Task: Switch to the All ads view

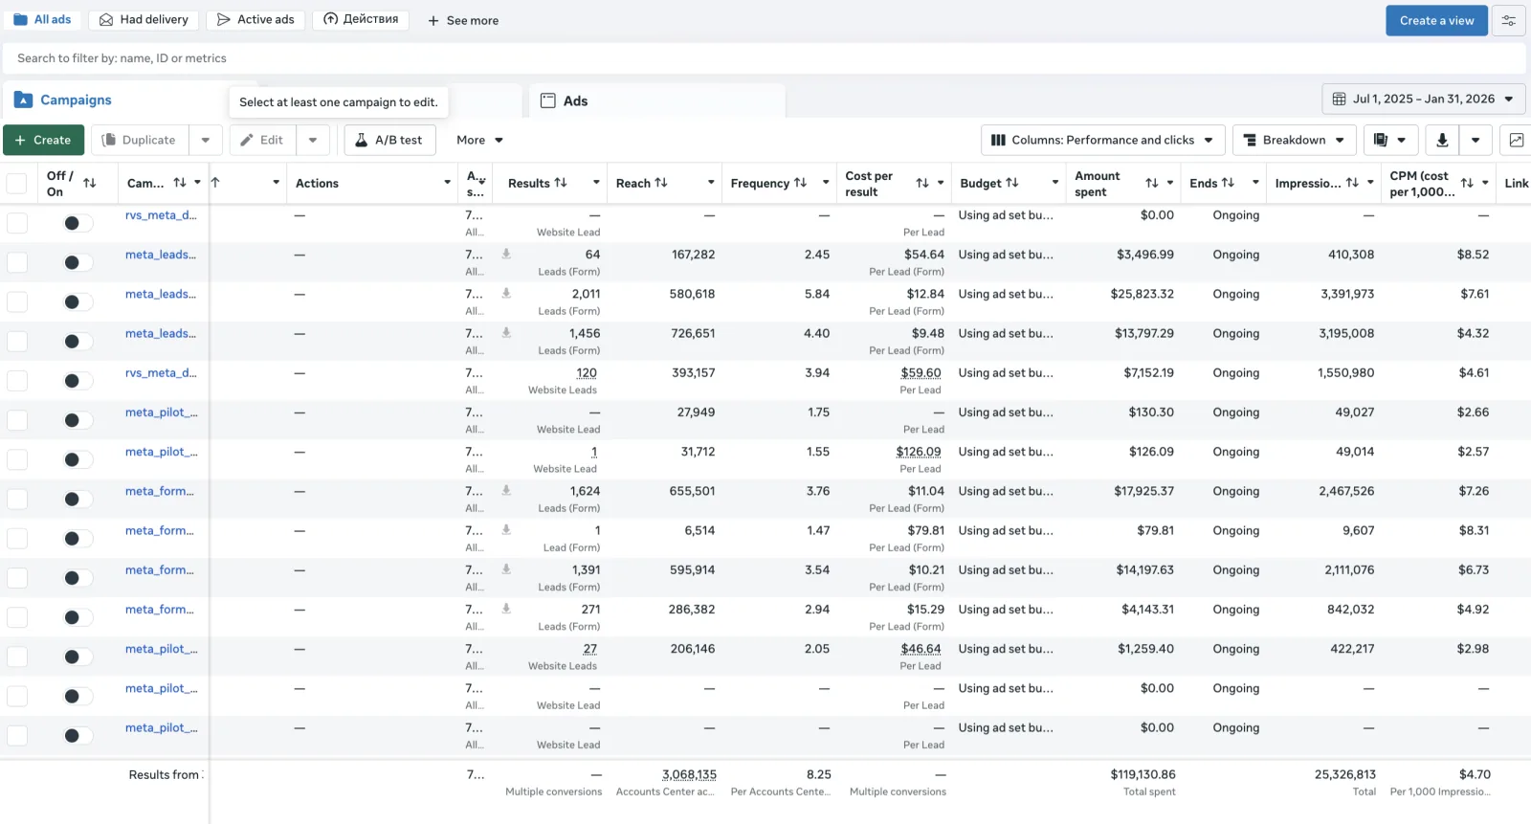Action: (43, 19)
